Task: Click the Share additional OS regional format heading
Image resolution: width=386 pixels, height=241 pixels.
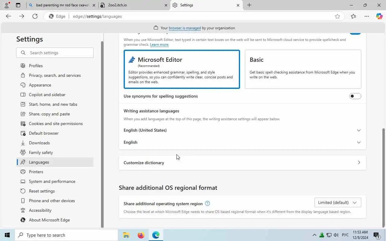Action: (168, 188)
